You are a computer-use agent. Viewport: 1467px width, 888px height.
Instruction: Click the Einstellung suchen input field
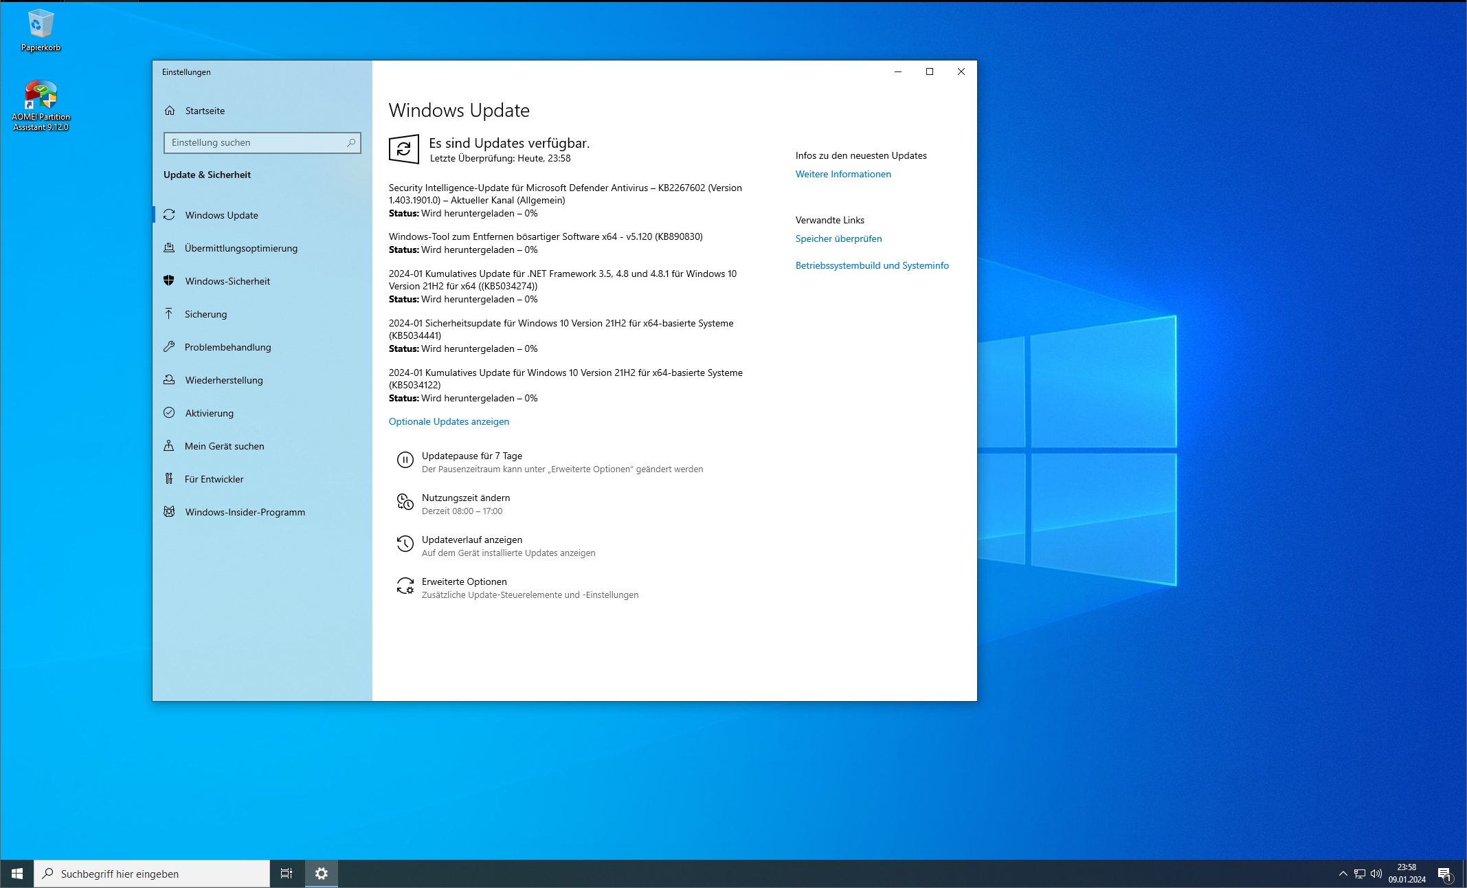pos(262,143)
